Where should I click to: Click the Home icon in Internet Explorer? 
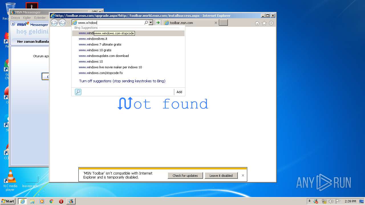tap(257, 23)
